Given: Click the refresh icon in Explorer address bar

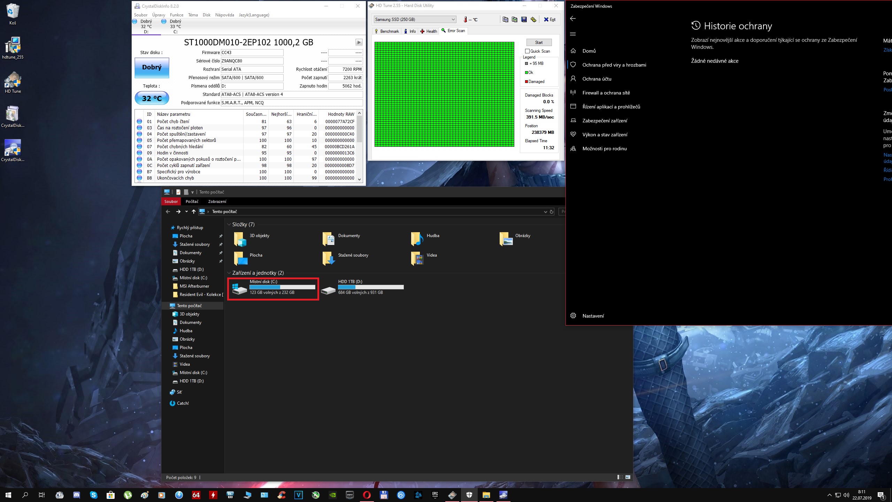Looking at the screenshot, I should [552, 212].
